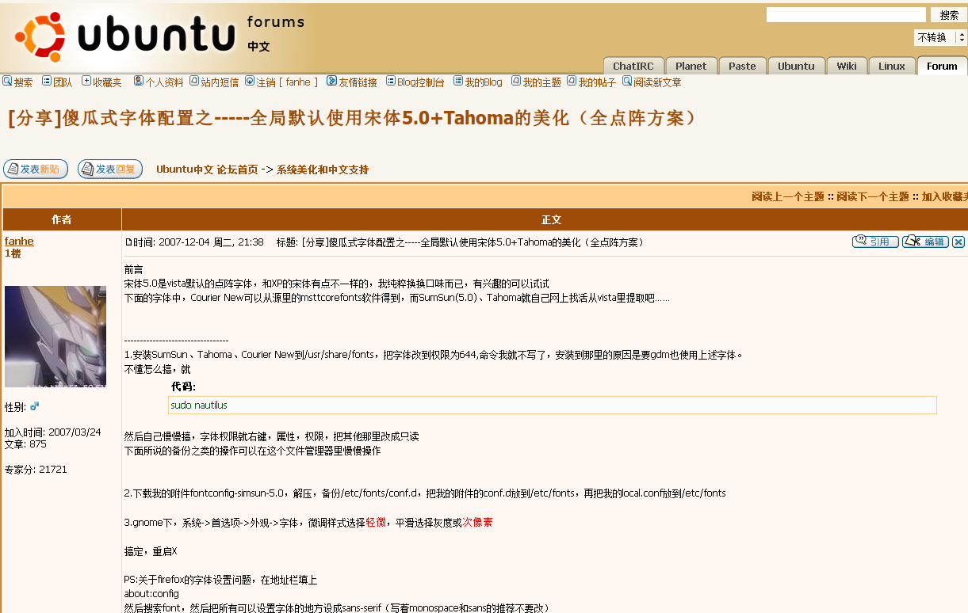
Task: Click the 'about:config' line in post
Action: coord(151,593)
